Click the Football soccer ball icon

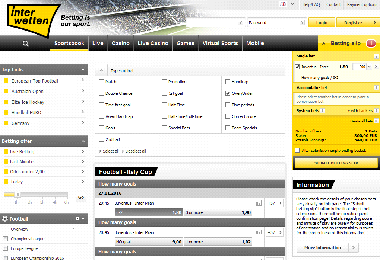pyautogui.click(x=5, y=219)
